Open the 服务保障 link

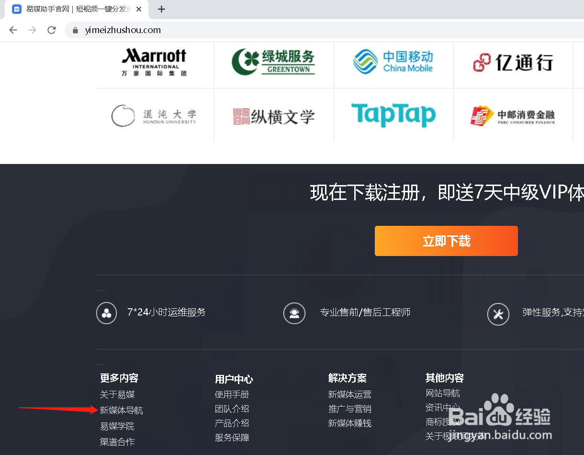pos(232,438)
